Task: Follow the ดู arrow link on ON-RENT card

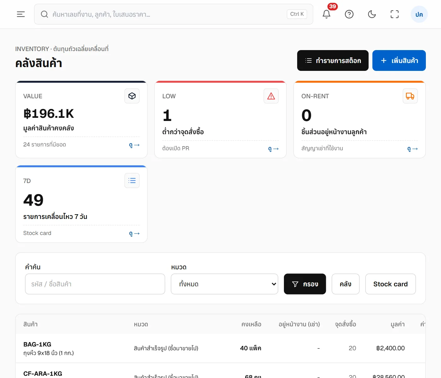Action: coord(413,149)
